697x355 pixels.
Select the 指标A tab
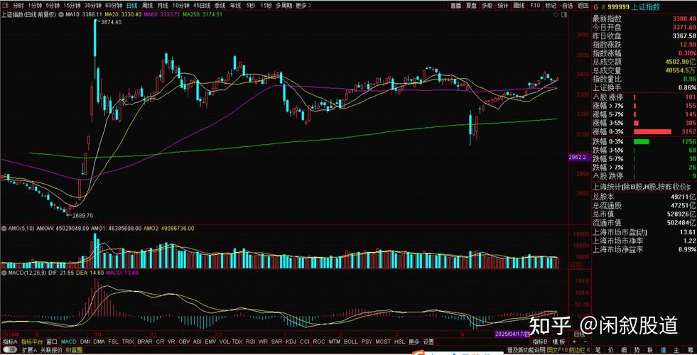click(9, 342)
